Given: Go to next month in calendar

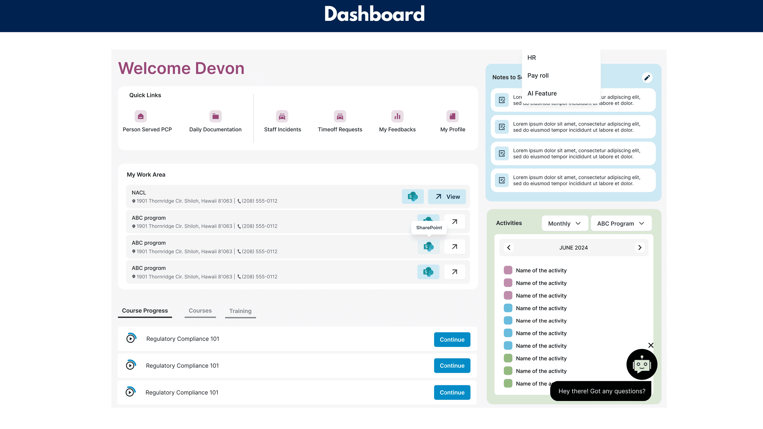Looking at the screenshot, I should 640,248.
